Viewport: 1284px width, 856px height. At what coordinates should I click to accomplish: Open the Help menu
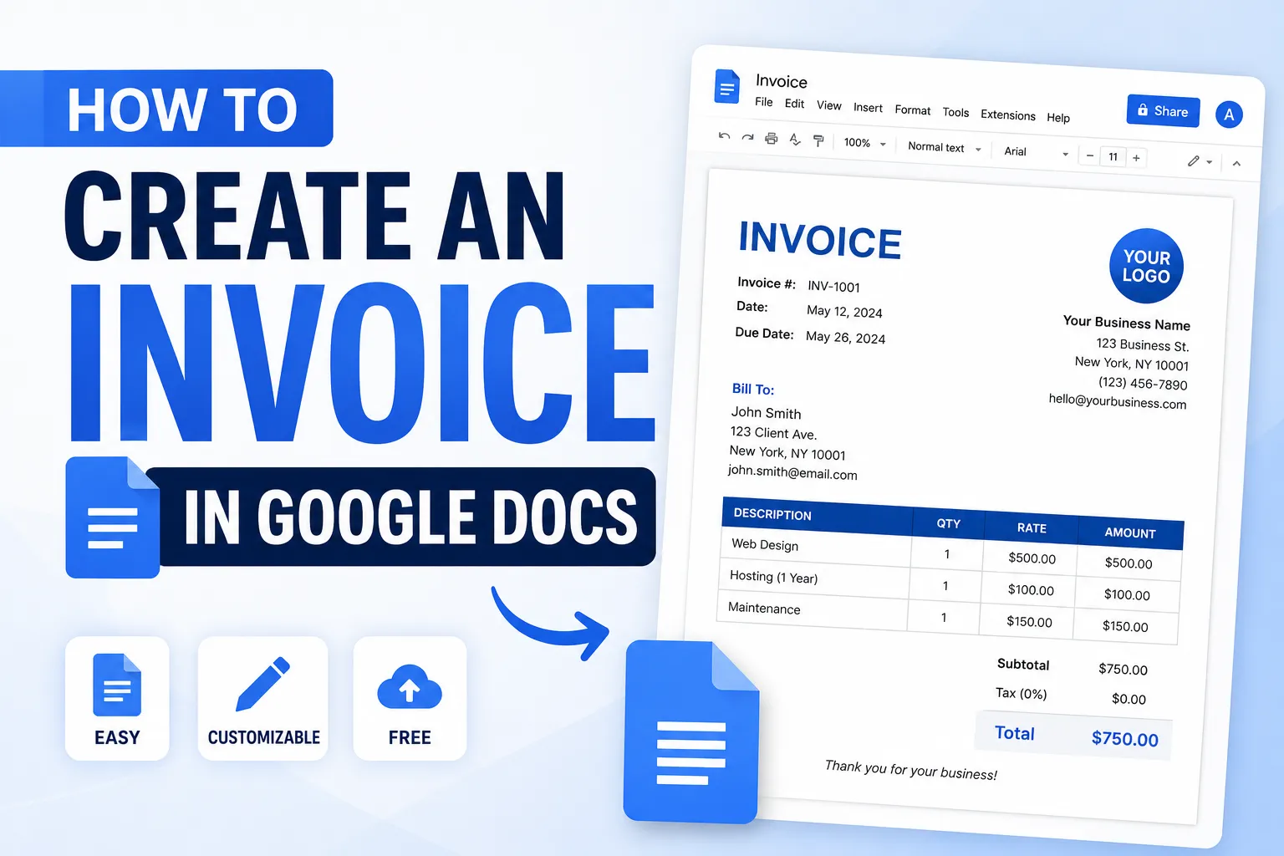pyautogui.click(x=1058, y=118)
